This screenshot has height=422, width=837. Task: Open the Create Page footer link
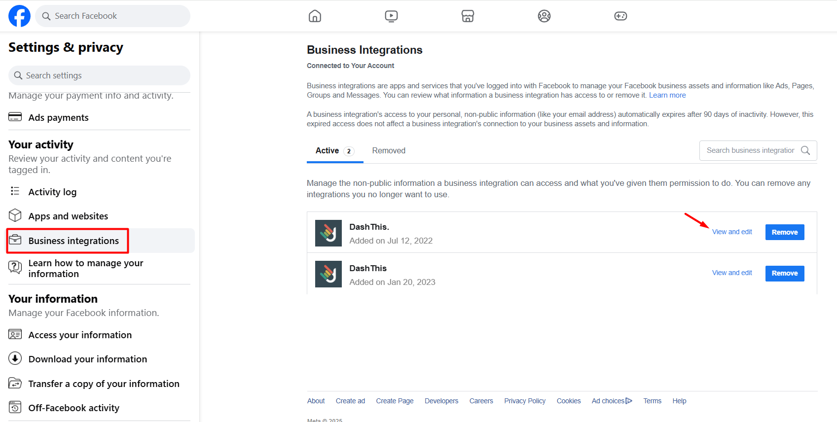pyautogui.click(x=395, y=401)
